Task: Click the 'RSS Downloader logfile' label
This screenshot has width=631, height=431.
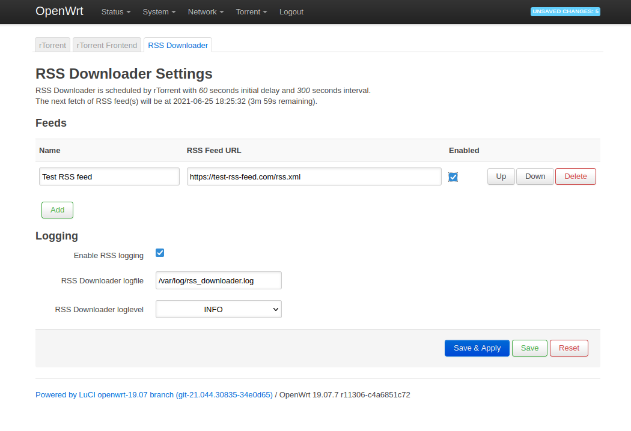Action: coord(102,281)
